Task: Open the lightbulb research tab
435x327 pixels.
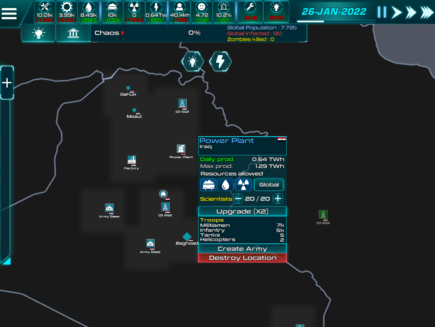Action: tap(38, 33)
